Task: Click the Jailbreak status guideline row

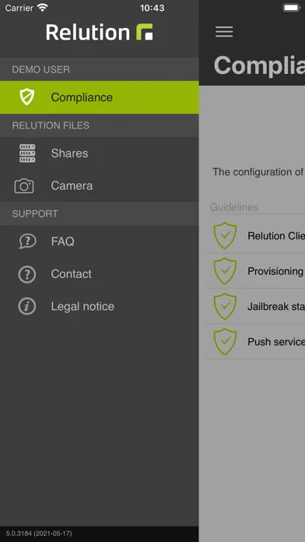Action: (256, 306)
